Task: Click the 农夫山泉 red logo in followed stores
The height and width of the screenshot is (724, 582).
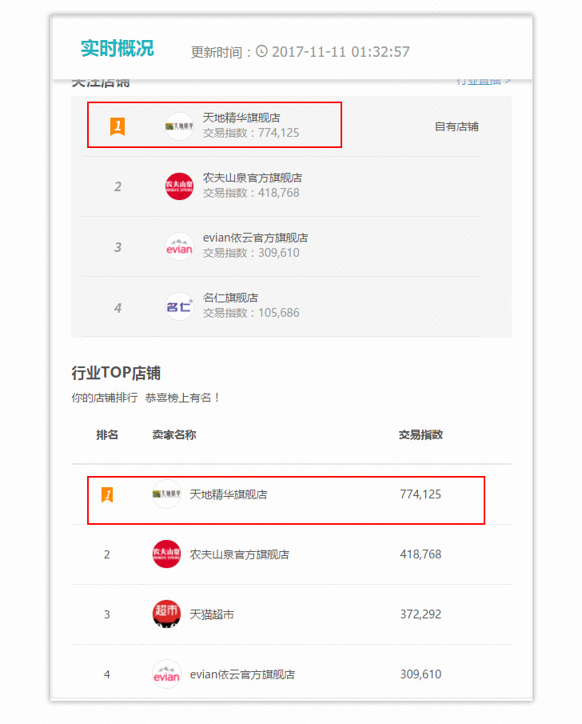Action: tap(179, 186)
